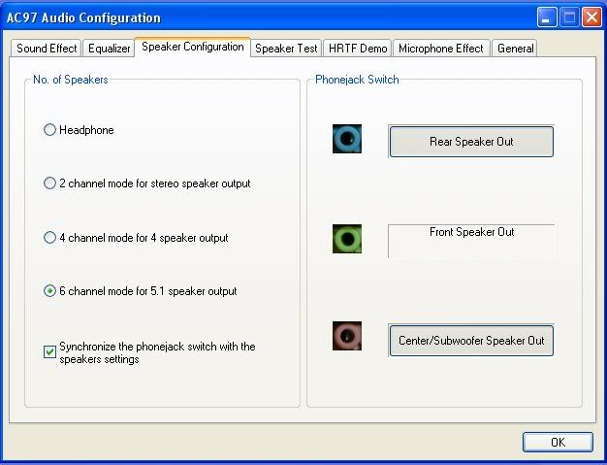Select the Speaker Configuration tab
The image size is (607, 465).
tap(192, 47)
